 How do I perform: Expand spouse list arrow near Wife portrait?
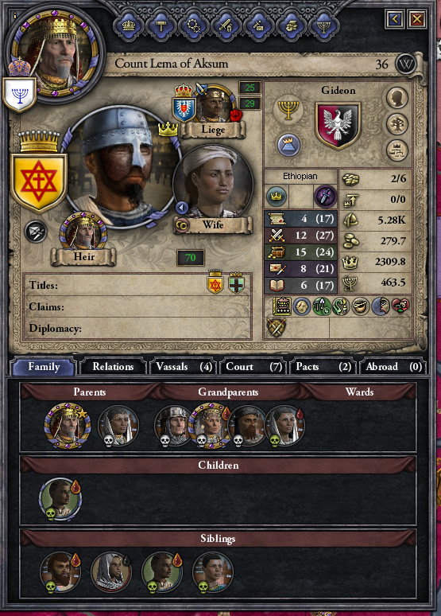tap(182, 207)
